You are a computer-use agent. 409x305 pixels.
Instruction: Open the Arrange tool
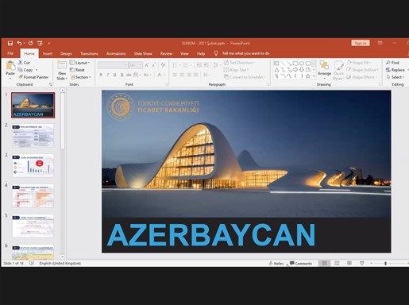324,68
